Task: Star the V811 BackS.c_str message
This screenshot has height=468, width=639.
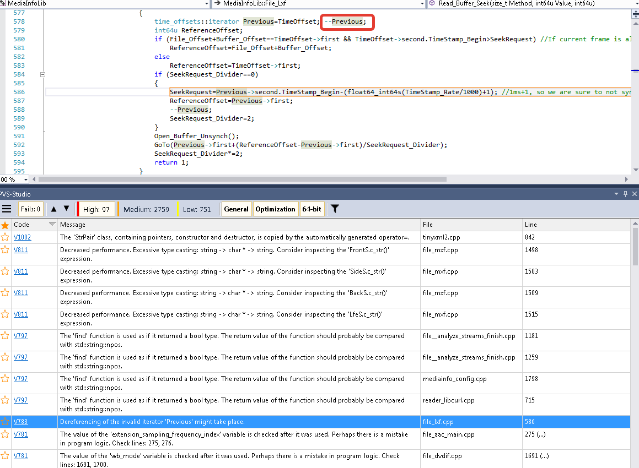Action: (5, 292)
